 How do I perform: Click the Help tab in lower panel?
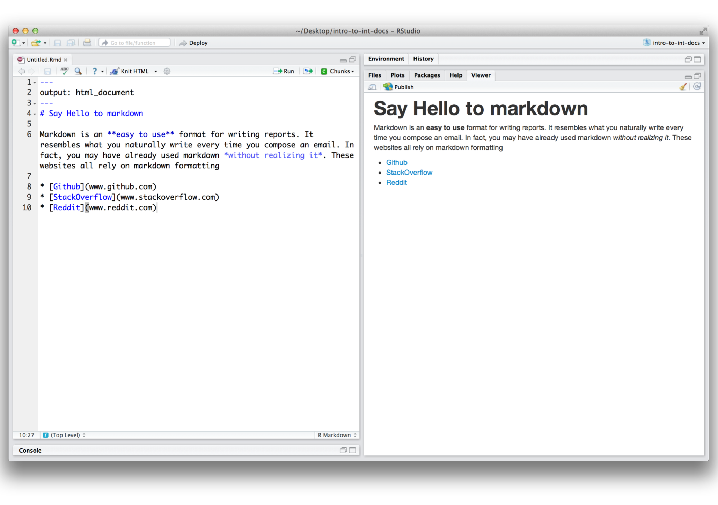coord(456,75)
